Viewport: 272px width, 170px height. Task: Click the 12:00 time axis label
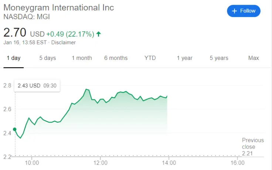tap(101, 163)
